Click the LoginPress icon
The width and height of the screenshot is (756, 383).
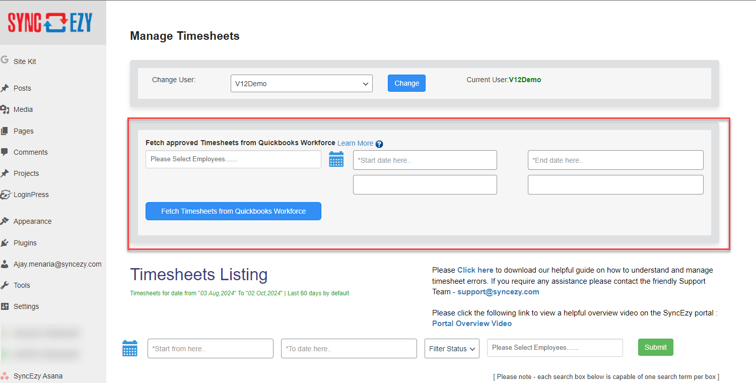(x=6, y=195)
